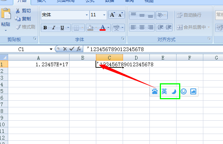Cut selection with the scissors button
Screen dimensions: 223x144
23,11
